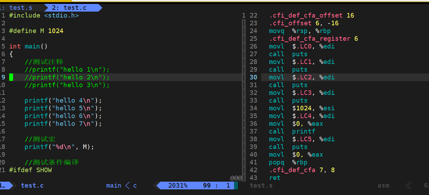
Task: Click the '#ifdef SHOW' line
Action: click(x=30, y=170)
